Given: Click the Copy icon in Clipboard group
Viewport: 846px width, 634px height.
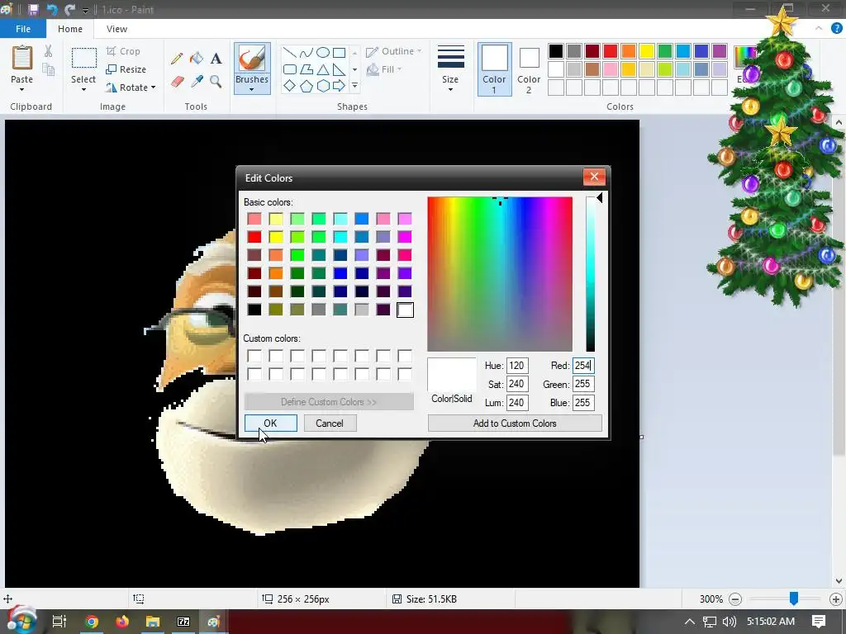Looking at the screenshot, I should pyautogui.click(x=49, y=69).
